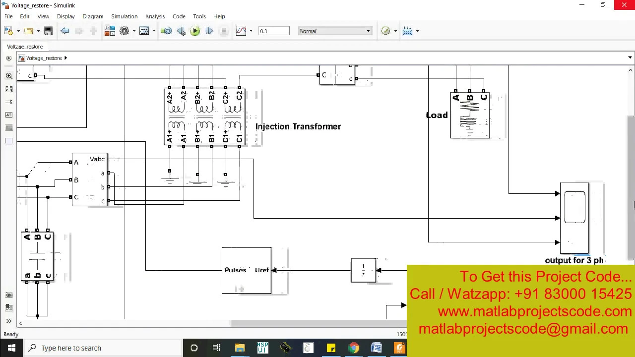The width and height of the screenshot is (635, 357).
Task: Click the taskbar search box
Action: pyautogui.click(x=103, y=348)
